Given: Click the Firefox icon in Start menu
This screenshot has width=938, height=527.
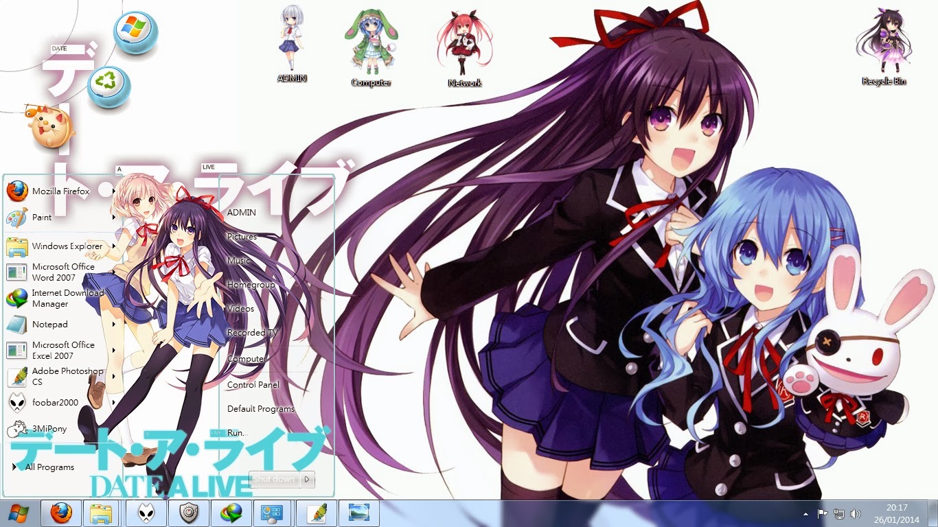Looking at the screenshot, I should click(17, 191).
